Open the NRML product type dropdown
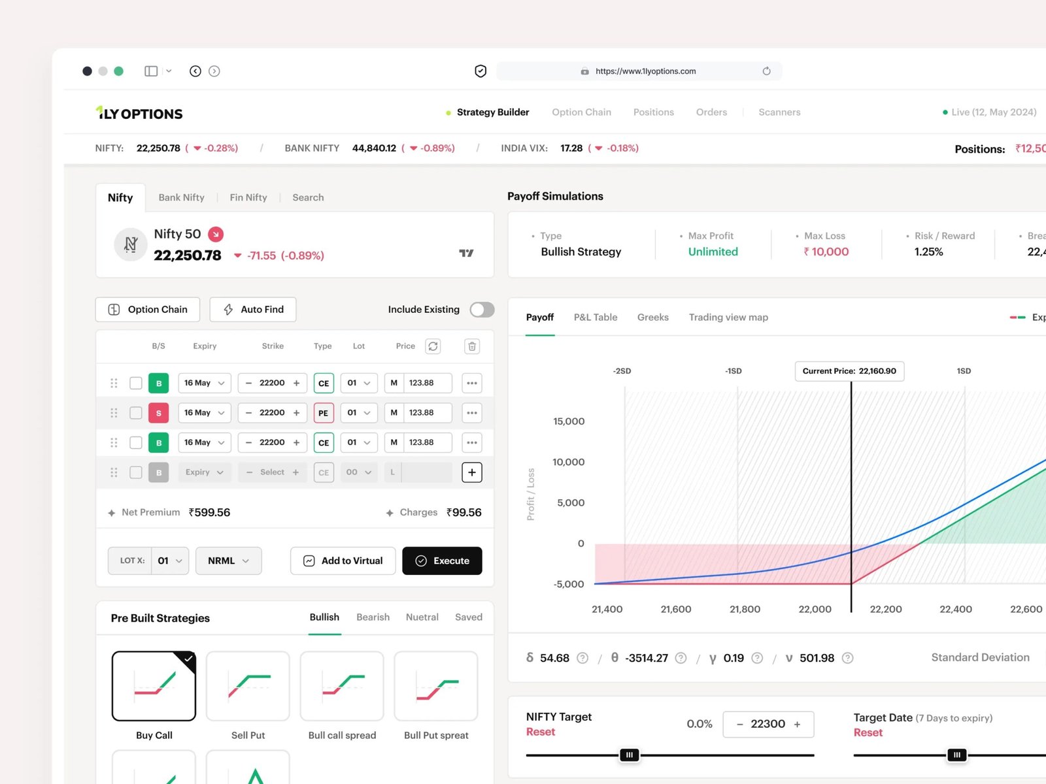The image size is (1046, 784). tap(229, 561)
